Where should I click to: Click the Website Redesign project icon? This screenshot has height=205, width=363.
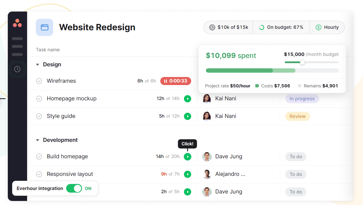click(x=44, y=27)
